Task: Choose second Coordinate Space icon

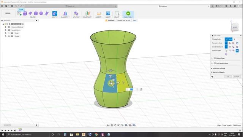Action: coord(230,47)
